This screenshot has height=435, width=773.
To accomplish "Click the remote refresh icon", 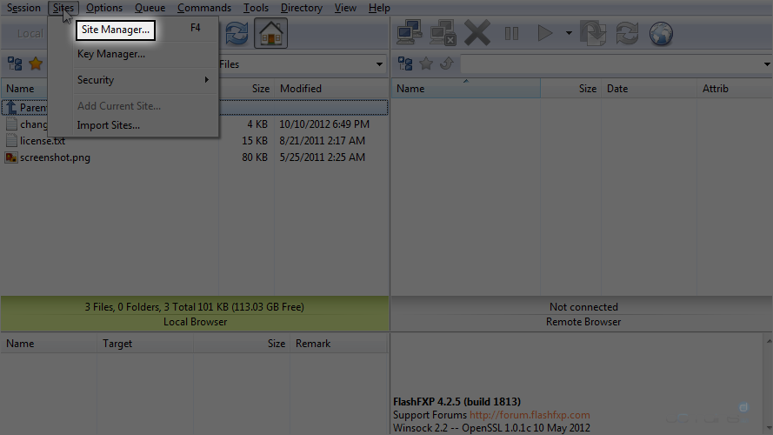I will click(x=627, y=34).
